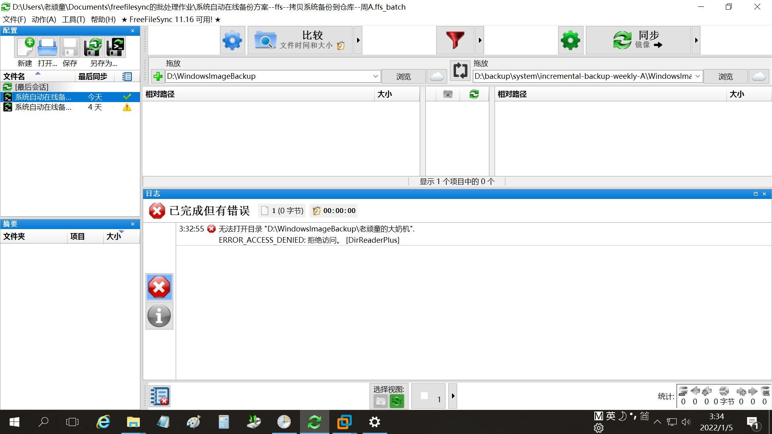772x434 pixels.
Task: Open synchronization settings green gear
Action: (571, 40)
